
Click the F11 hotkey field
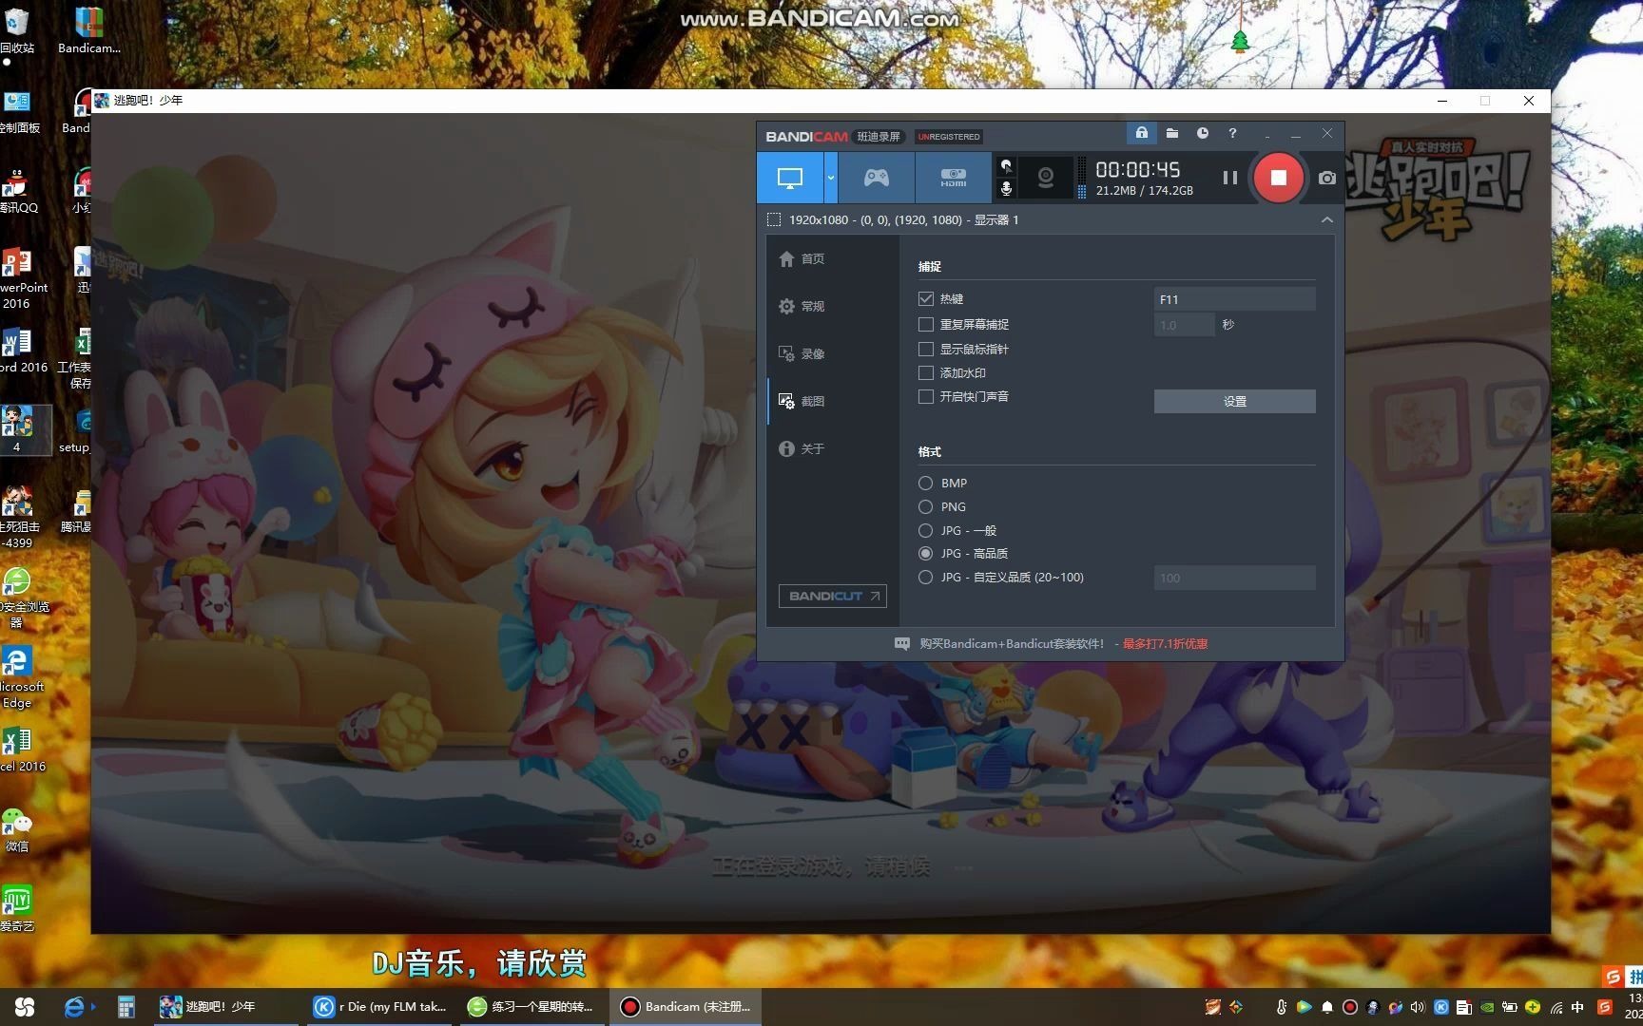coord(1234,299)
